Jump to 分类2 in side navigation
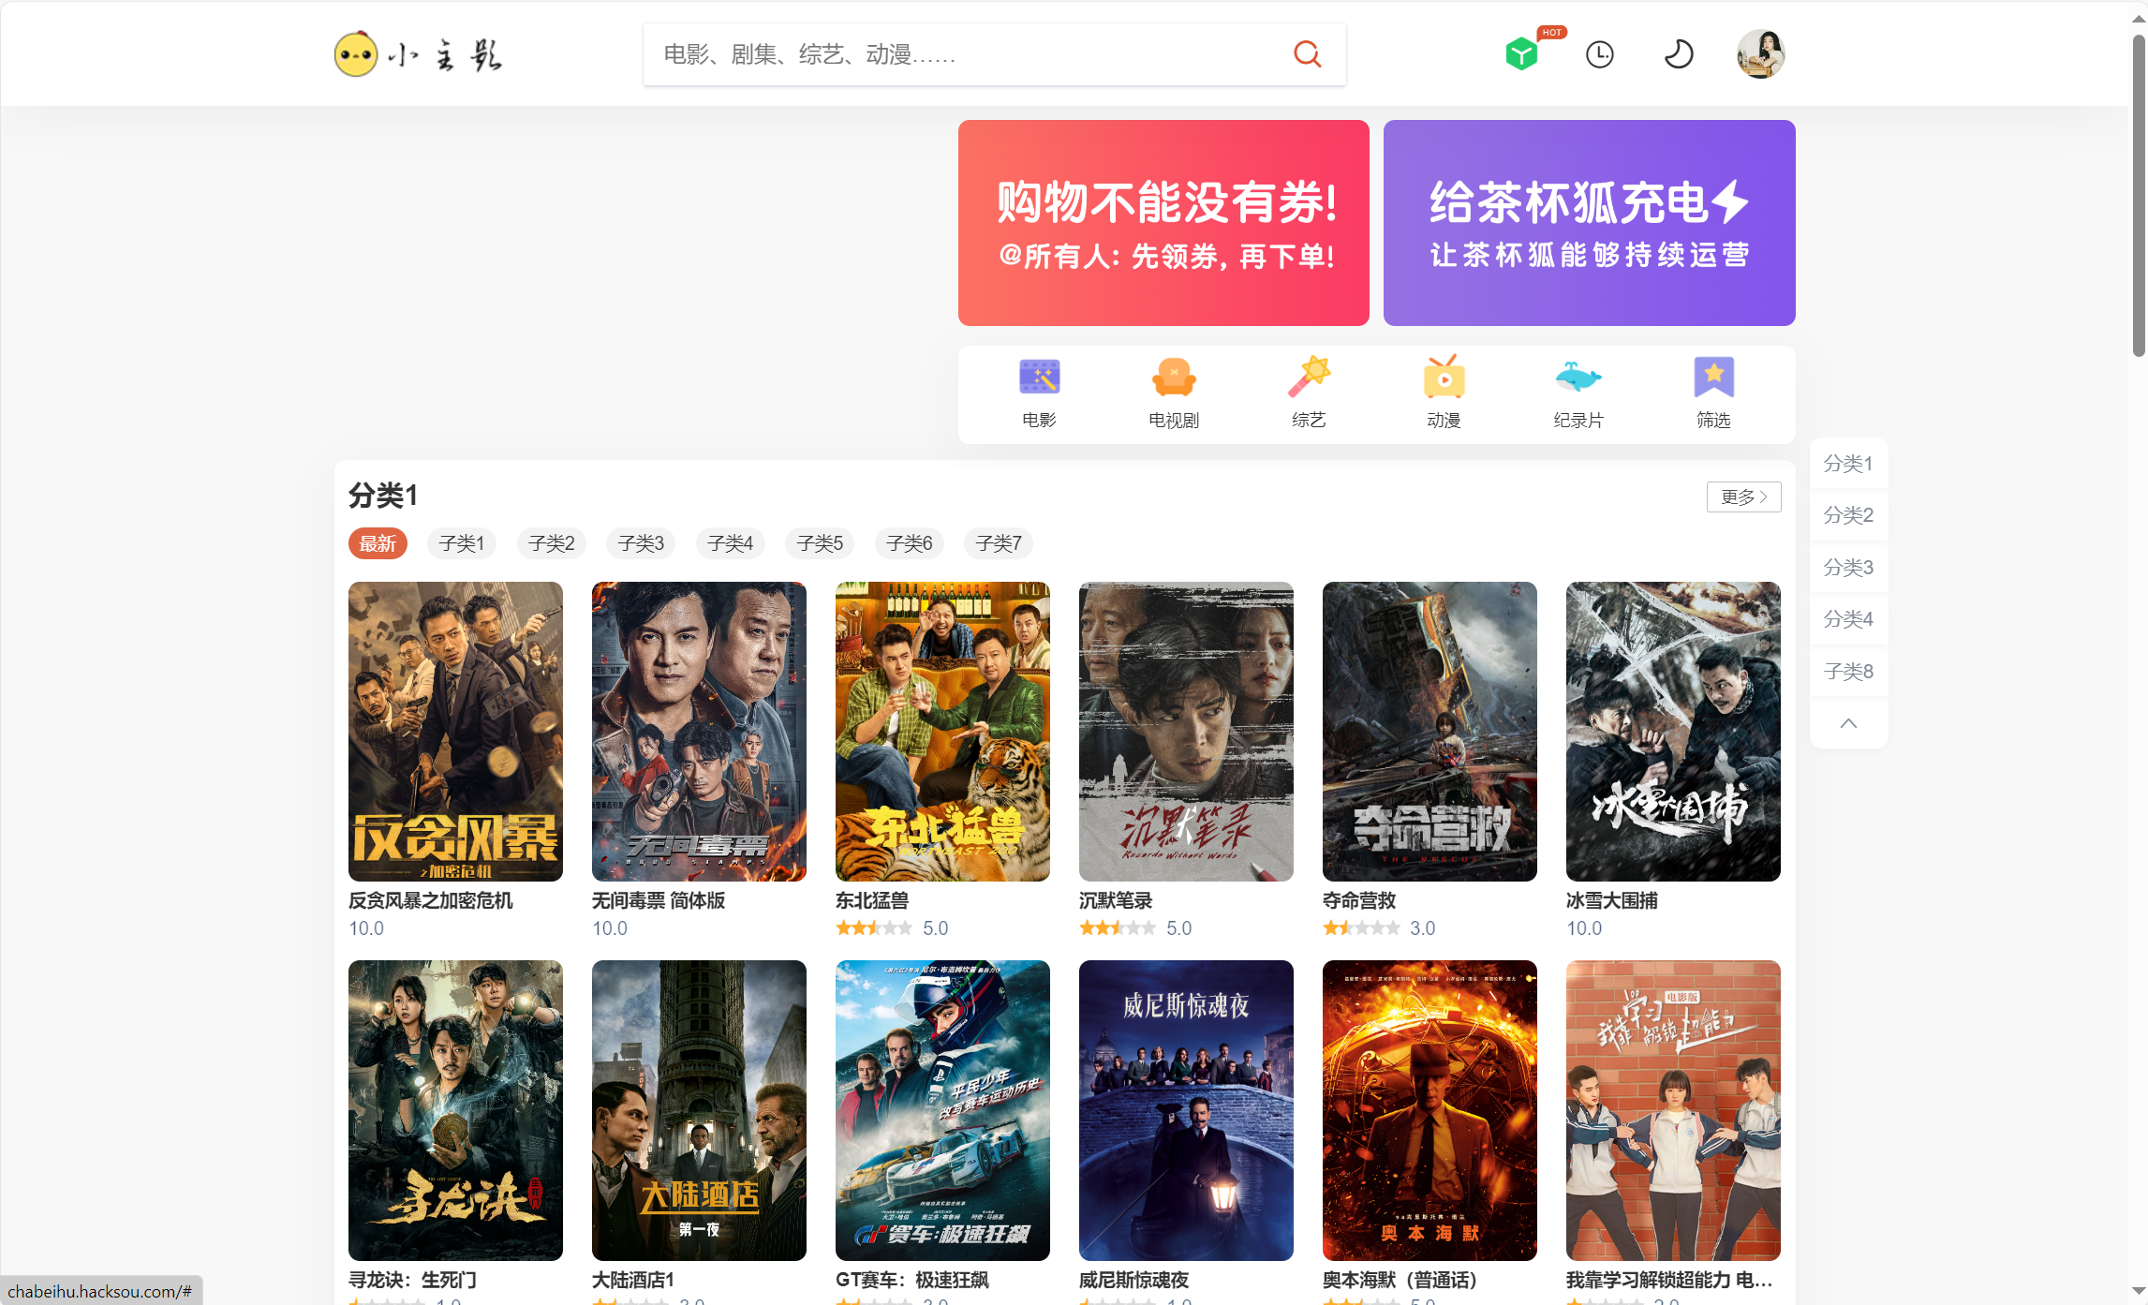Image resolution: width=2148 pixels, height=1305 pixels. [x=1848, y=515]
